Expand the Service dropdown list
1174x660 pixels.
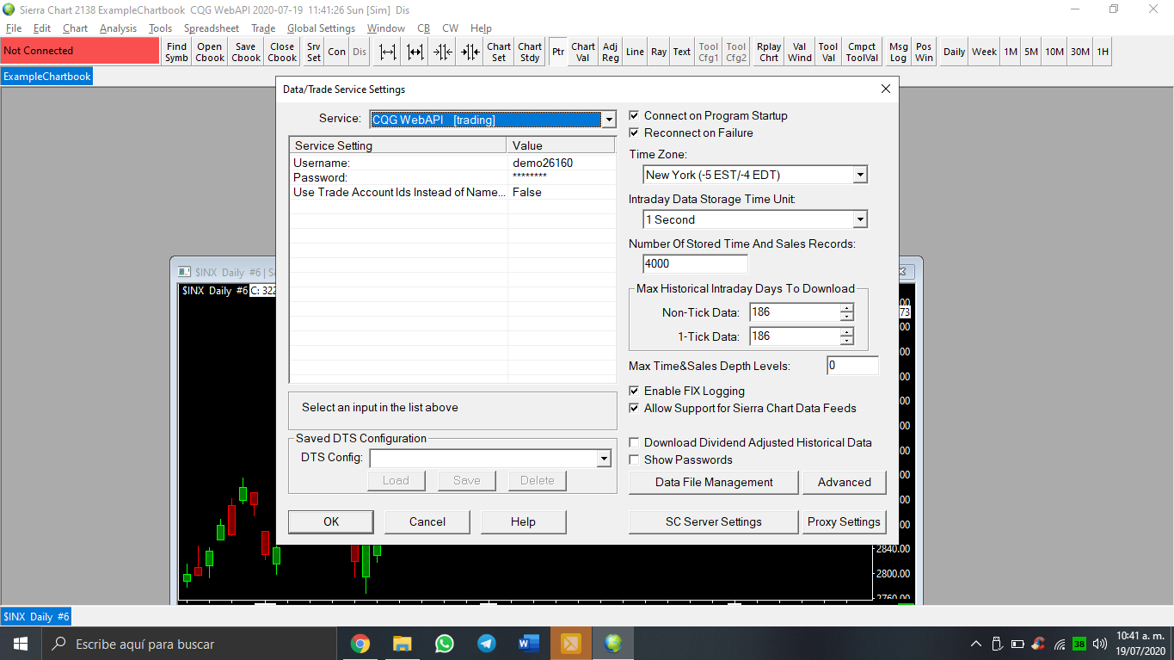click(609, 120)
